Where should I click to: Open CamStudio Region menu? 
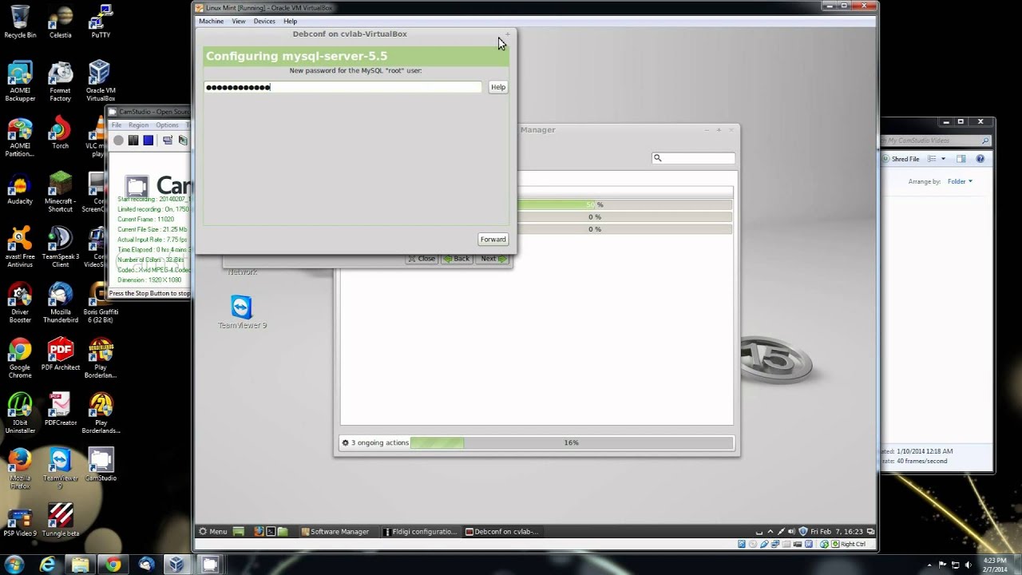click(x=138, y=125)
